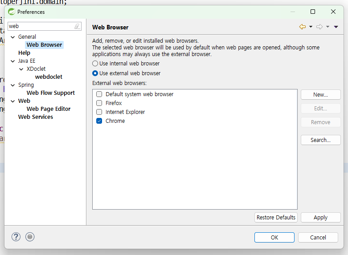348x255 pixels.
Task: Select the General category label
Action: [27, 37]
